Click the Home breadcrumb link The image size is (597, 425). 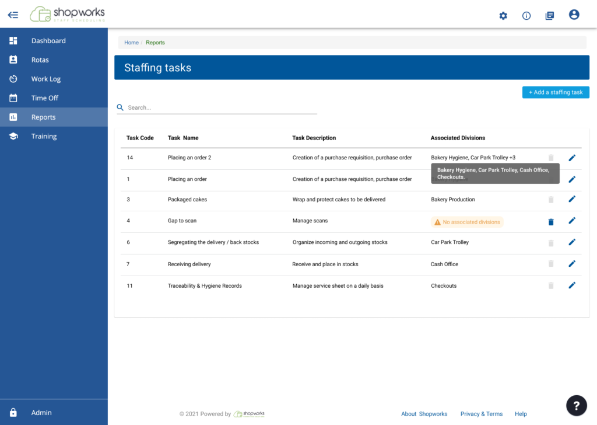coord(131,43)
